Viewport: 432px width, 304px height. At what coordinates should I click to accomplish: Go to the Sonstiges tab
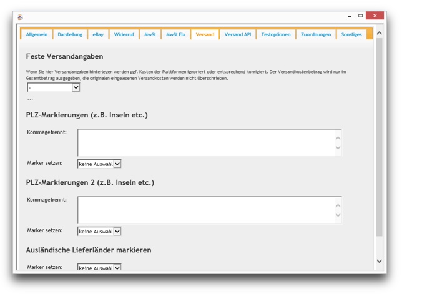pos(351,35)
